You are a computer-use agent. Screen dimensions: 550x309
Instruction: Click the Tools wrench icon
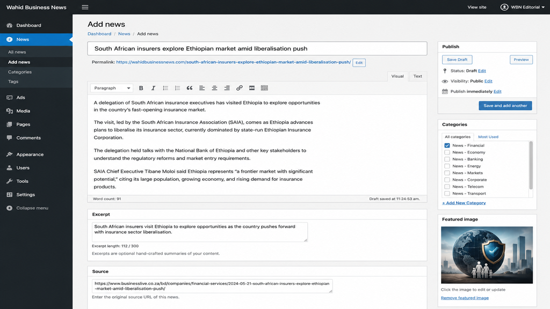tap(10, 181)
